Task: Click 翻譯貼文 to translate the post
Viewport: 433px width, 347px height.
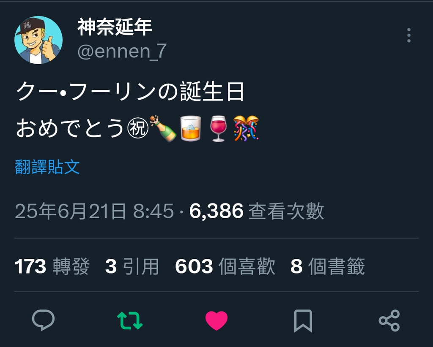Action: click(x=47, y=167)
